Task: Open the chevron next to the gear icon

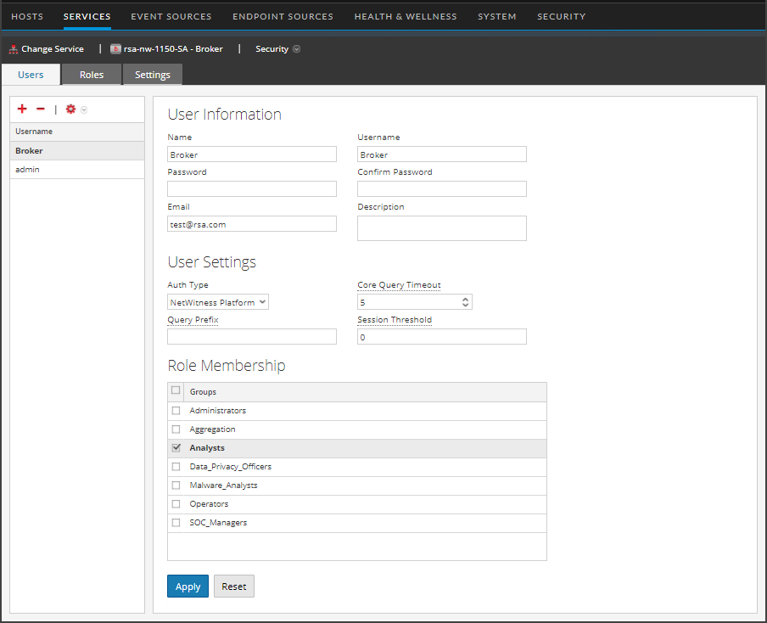Action: [x=83, y=109]
